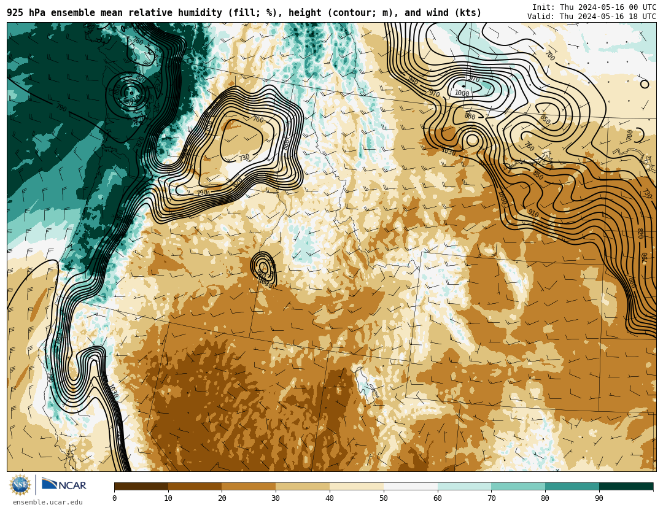Image resolution: width=663 pixels, height=510 pixels.
Task: Click the 0-10 darkest brown colorbar segment
Action: point(141,486)
